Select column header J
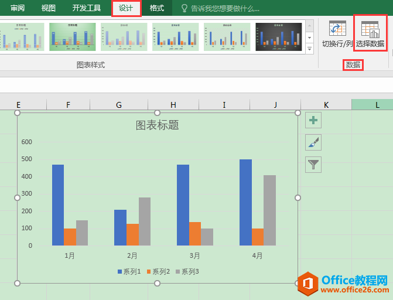 [x=275, y=105]
